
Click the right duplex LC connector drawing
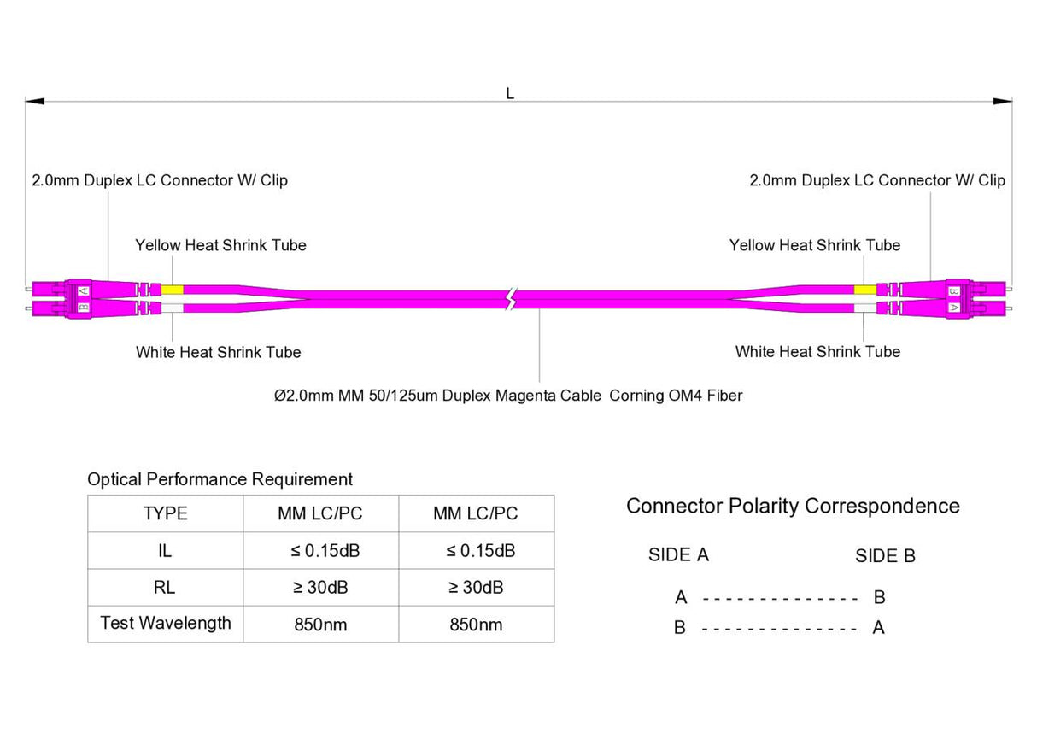pos(964,298)
